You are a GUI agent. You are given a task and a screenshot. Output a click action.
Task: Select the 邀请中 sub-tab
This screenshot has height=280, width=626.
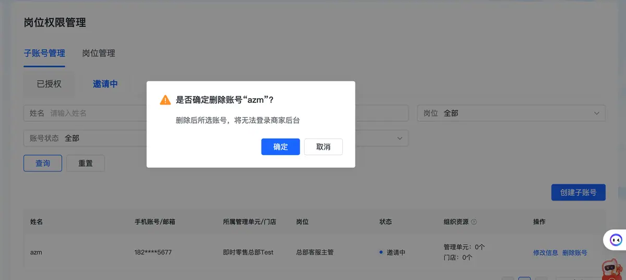pyautogui.click(x=105, y=84)
